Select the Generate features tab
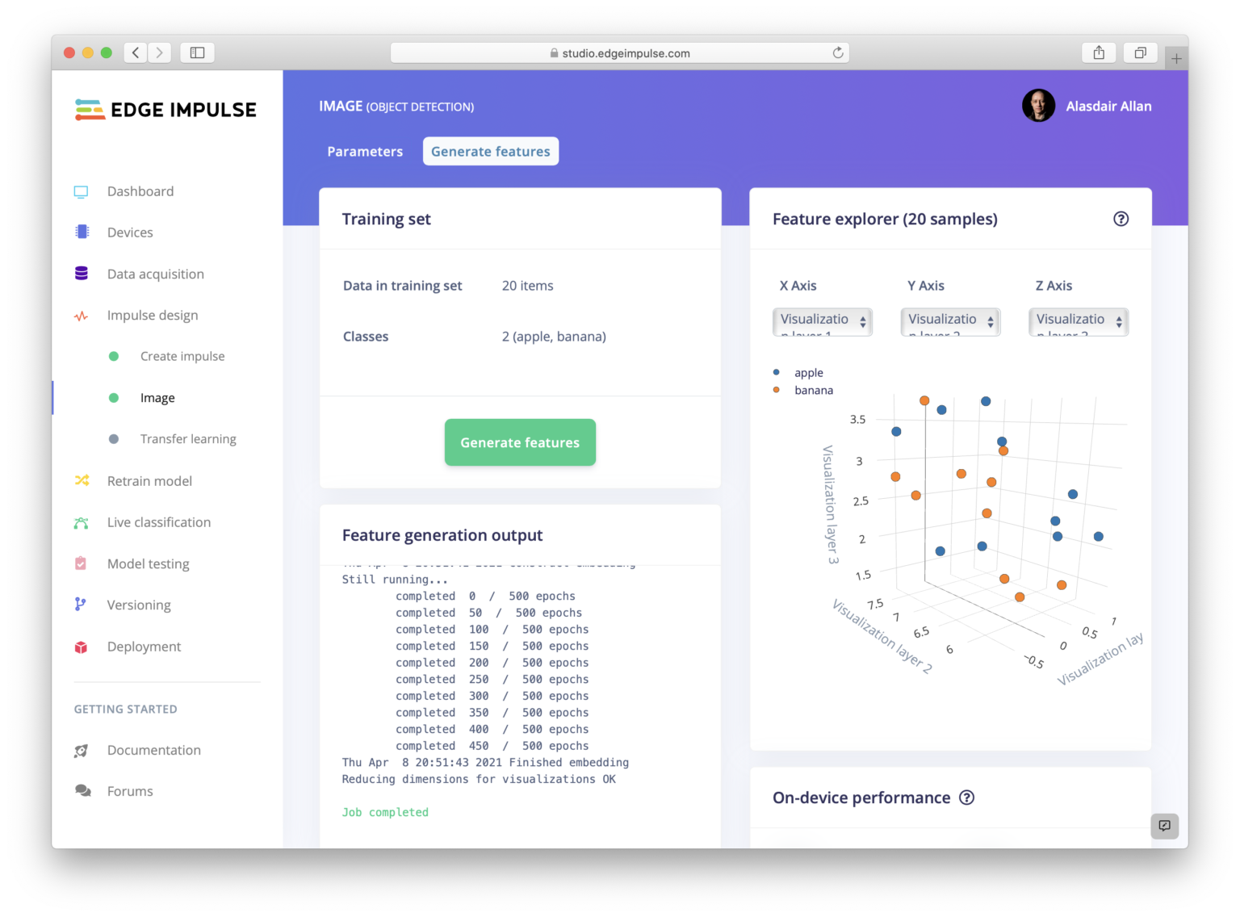Screen dimensions: 1240x917 coord(490,151)
